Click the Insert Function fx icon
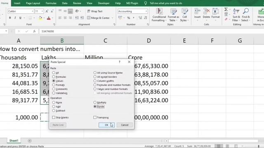This screenshot has width=264, height=148. [x=34, y=31]
